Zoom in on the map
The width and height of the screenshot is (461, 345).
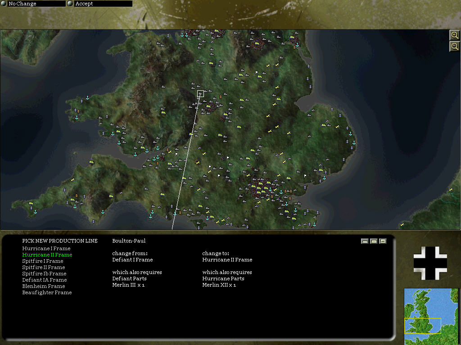[455, 35]
